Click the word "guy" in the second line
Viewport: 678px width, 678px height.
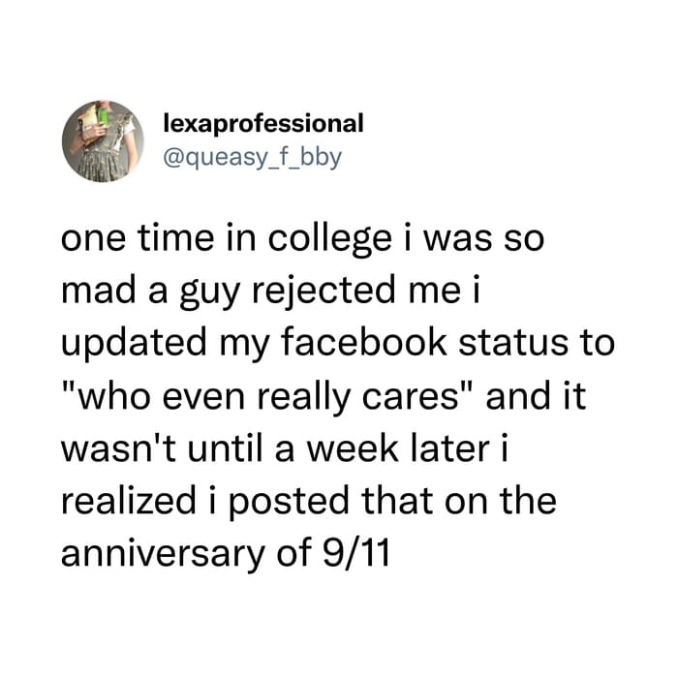click(209, 293)
